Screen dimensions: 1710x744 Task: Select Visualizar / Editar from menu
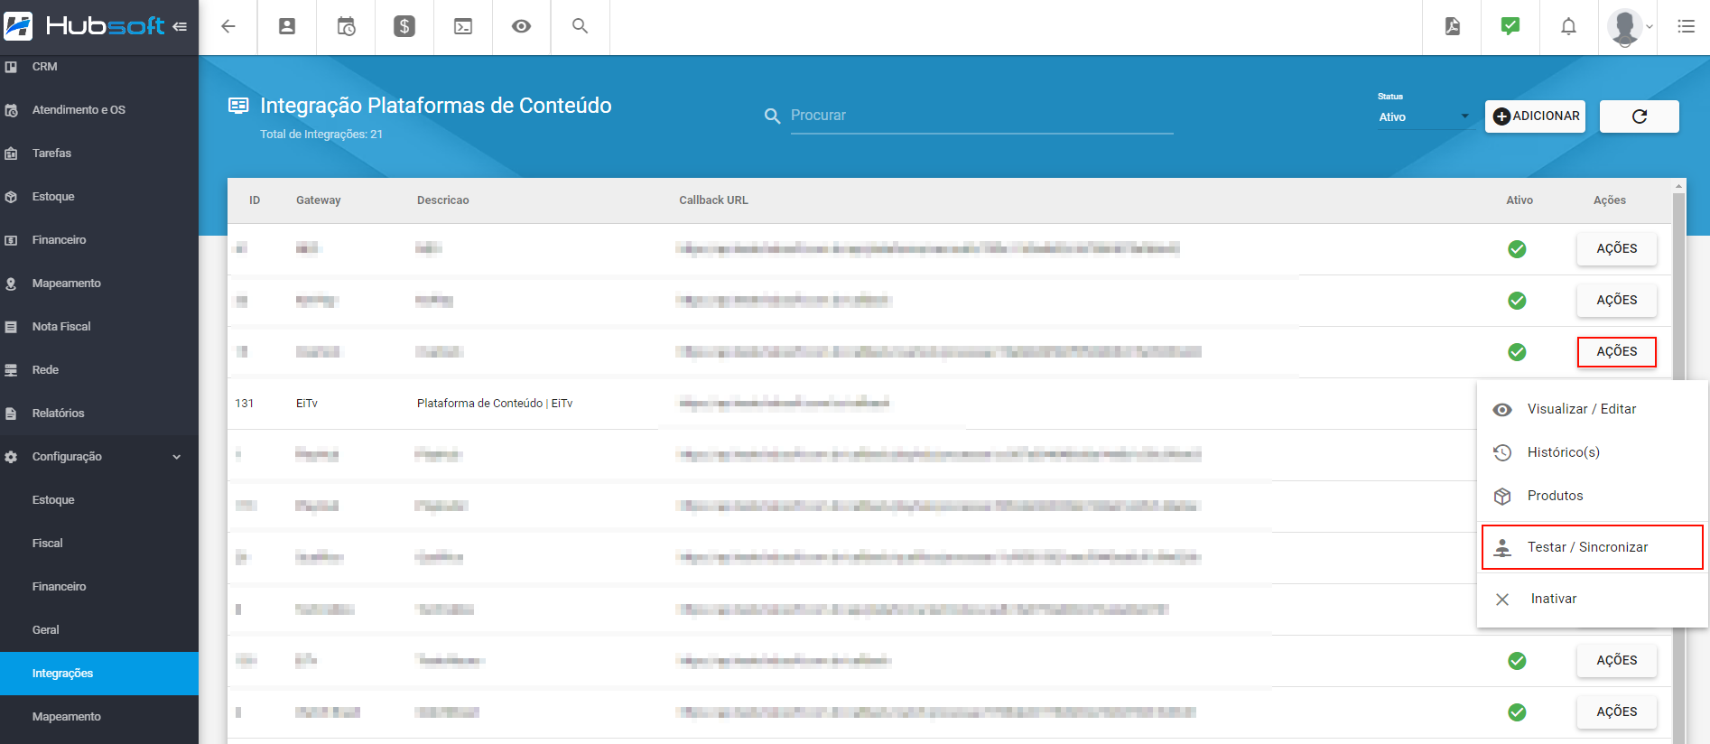pos(1593,409)
